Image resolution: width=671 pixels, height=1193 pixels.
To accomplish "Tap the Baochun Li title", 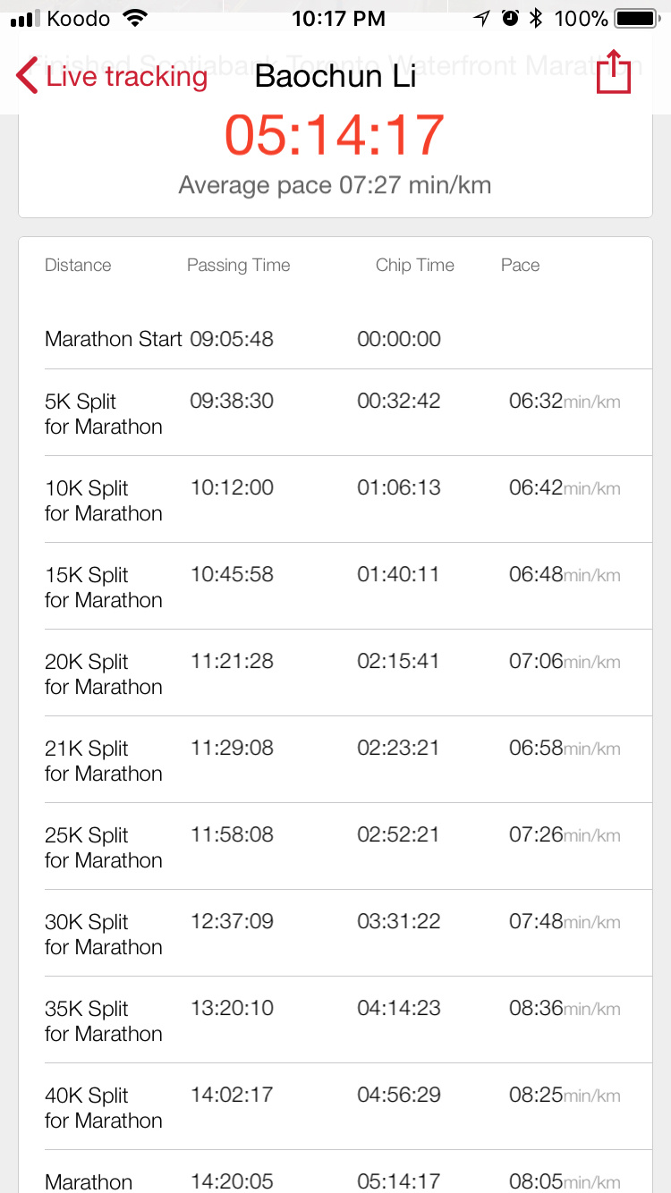I will 335,76.
